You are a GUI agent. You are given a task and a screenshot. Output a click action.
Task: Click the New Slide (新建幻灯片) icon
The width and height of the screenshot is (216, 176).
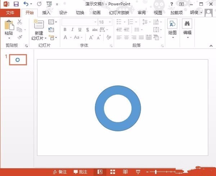pyautogui.click(x=39, y=25)
